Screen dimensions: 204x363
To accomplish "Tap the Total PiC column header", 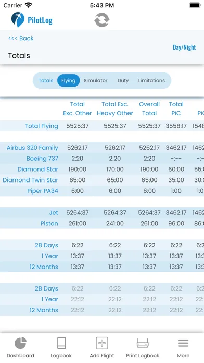I will pyautogui.click(x=176, y=108).
